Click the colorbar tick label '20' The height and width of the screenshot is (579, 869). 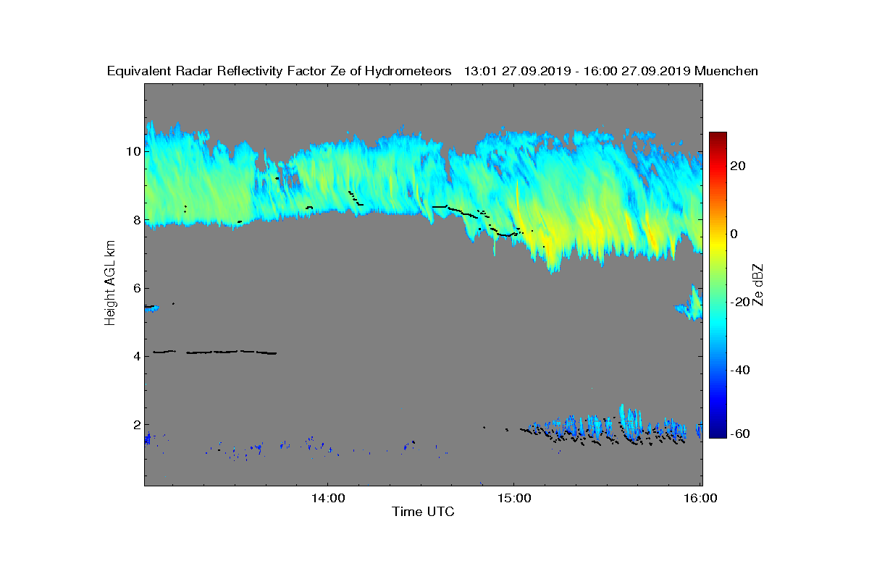coord(739,166)
